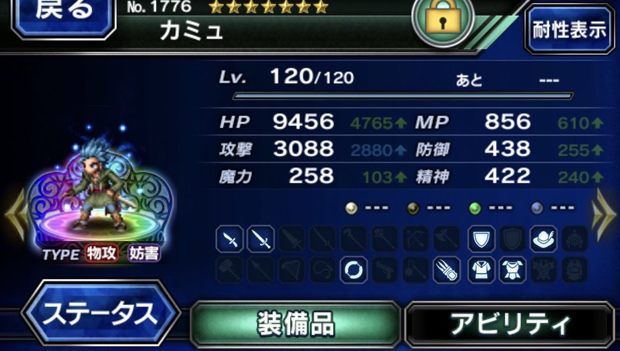Tap the dagger equipment icon
The height and width of the screenshot is (351, 620).
[x=230, y=239]
